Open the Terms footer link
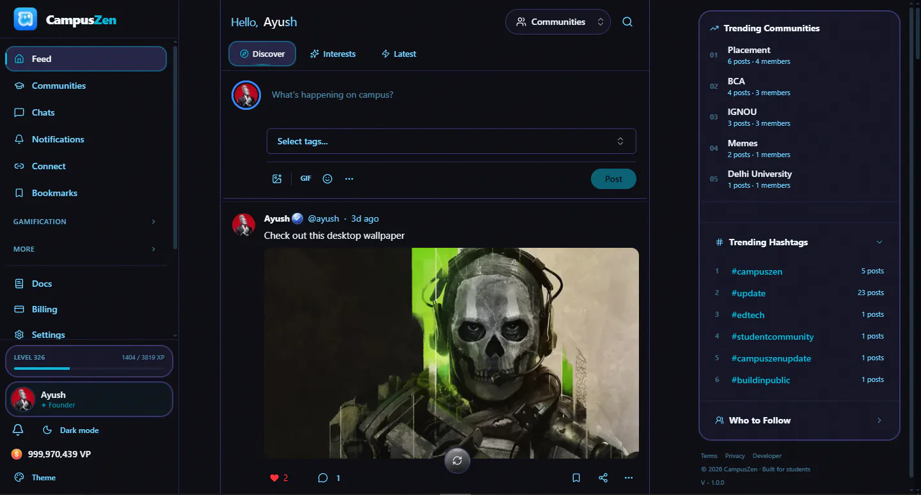The height and width of the screenshot is (495, 921). click(x=709, y=456)
